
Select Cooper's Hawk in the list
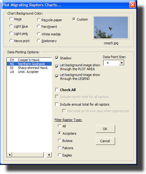tap(29, 60)
